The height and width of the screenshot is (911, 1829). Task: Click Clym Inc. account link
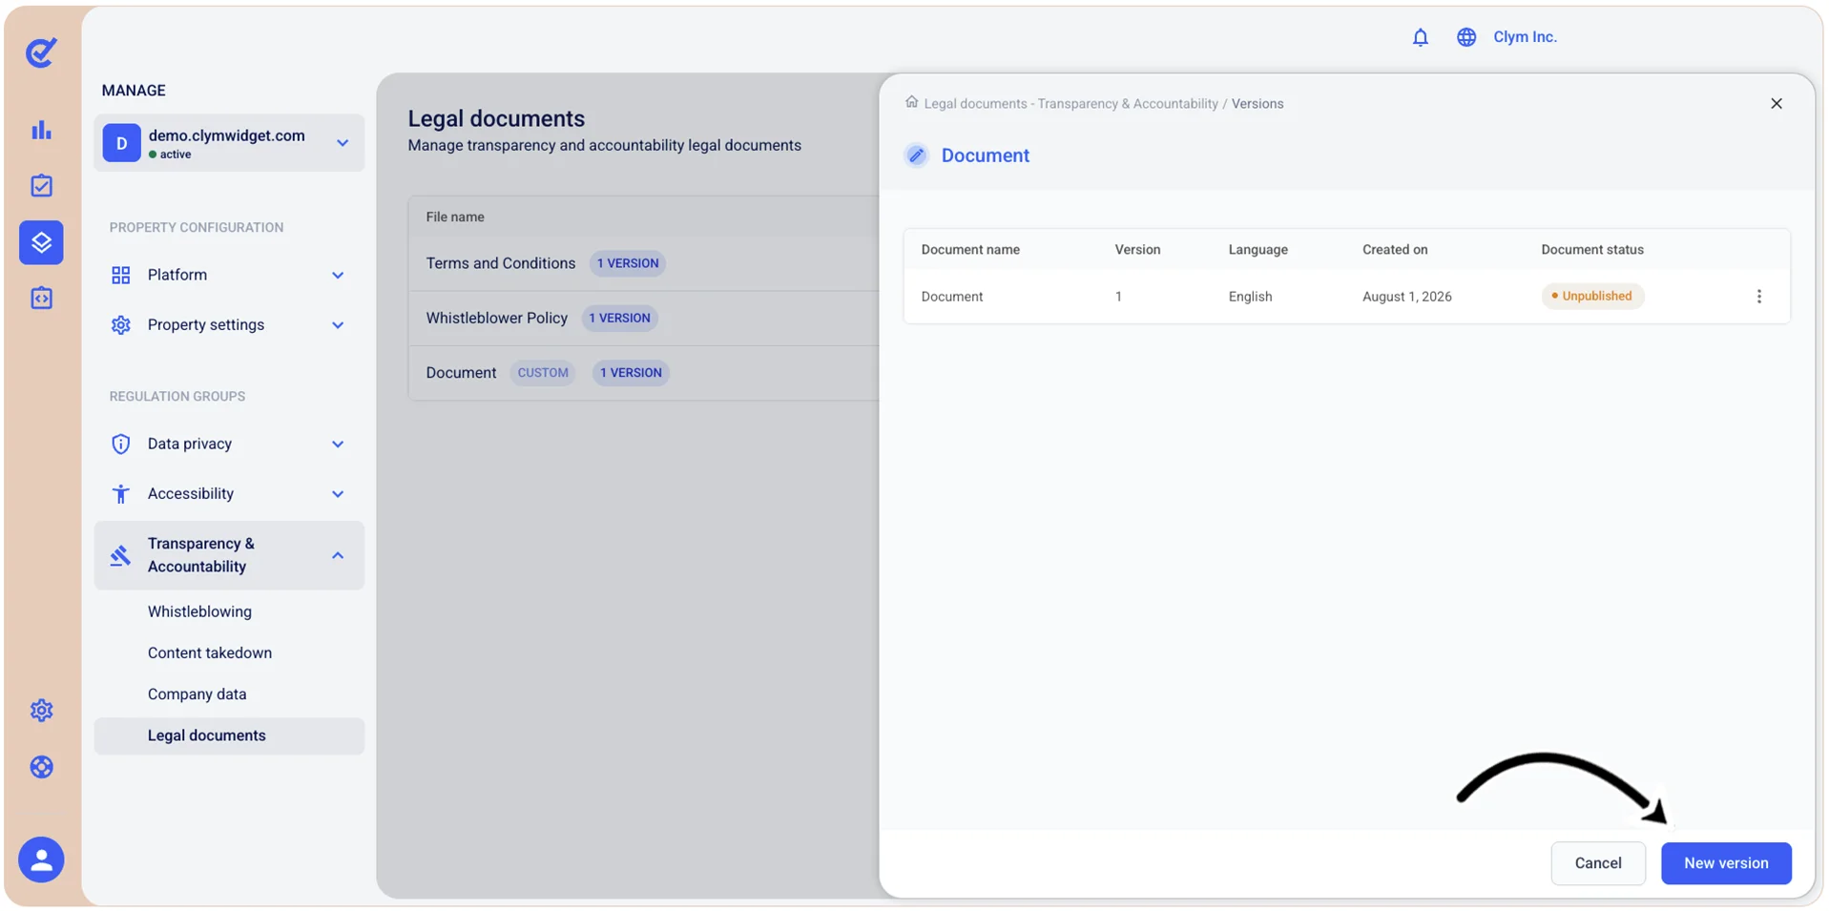tap(1524, 37)
